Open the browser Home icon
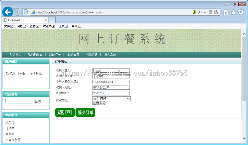248x145 pixels. click(226, 12)
